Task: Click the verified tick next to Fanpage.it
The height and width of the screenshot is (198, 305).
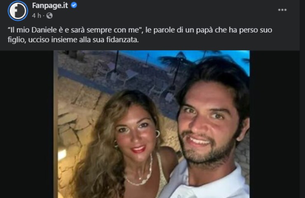Action: click(x=74, y=5)
